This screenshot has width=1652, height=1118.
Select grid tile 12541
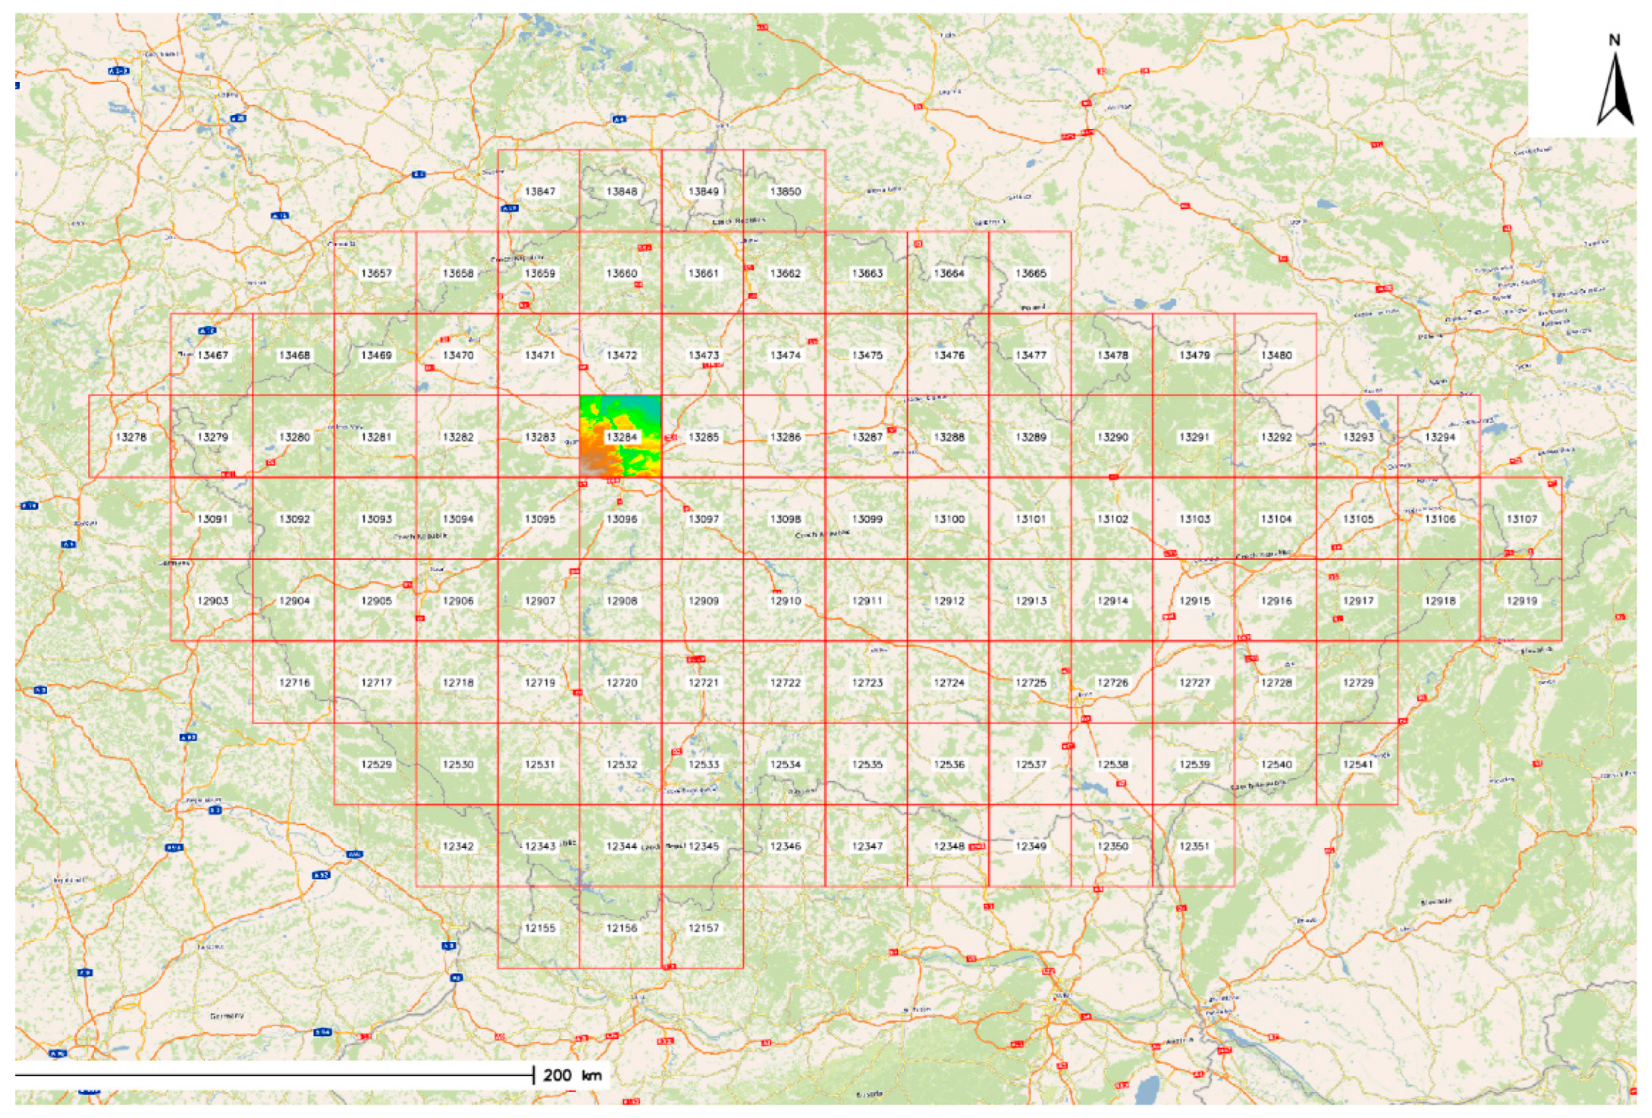tap(1357, 764)
